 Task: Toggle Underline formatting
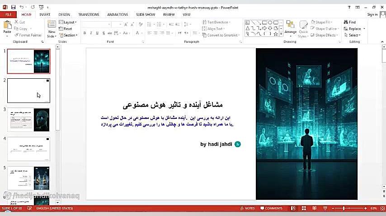[x=97, y=33]
